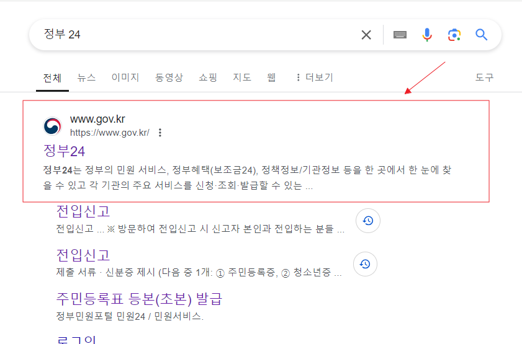Click the gov.kr site favicon
Image resolution: width=522 pixels, height=344 pixels.
[x=53, y=126]
